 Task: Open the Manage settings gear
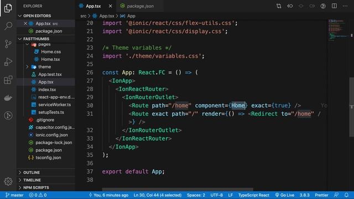point(8,181)
